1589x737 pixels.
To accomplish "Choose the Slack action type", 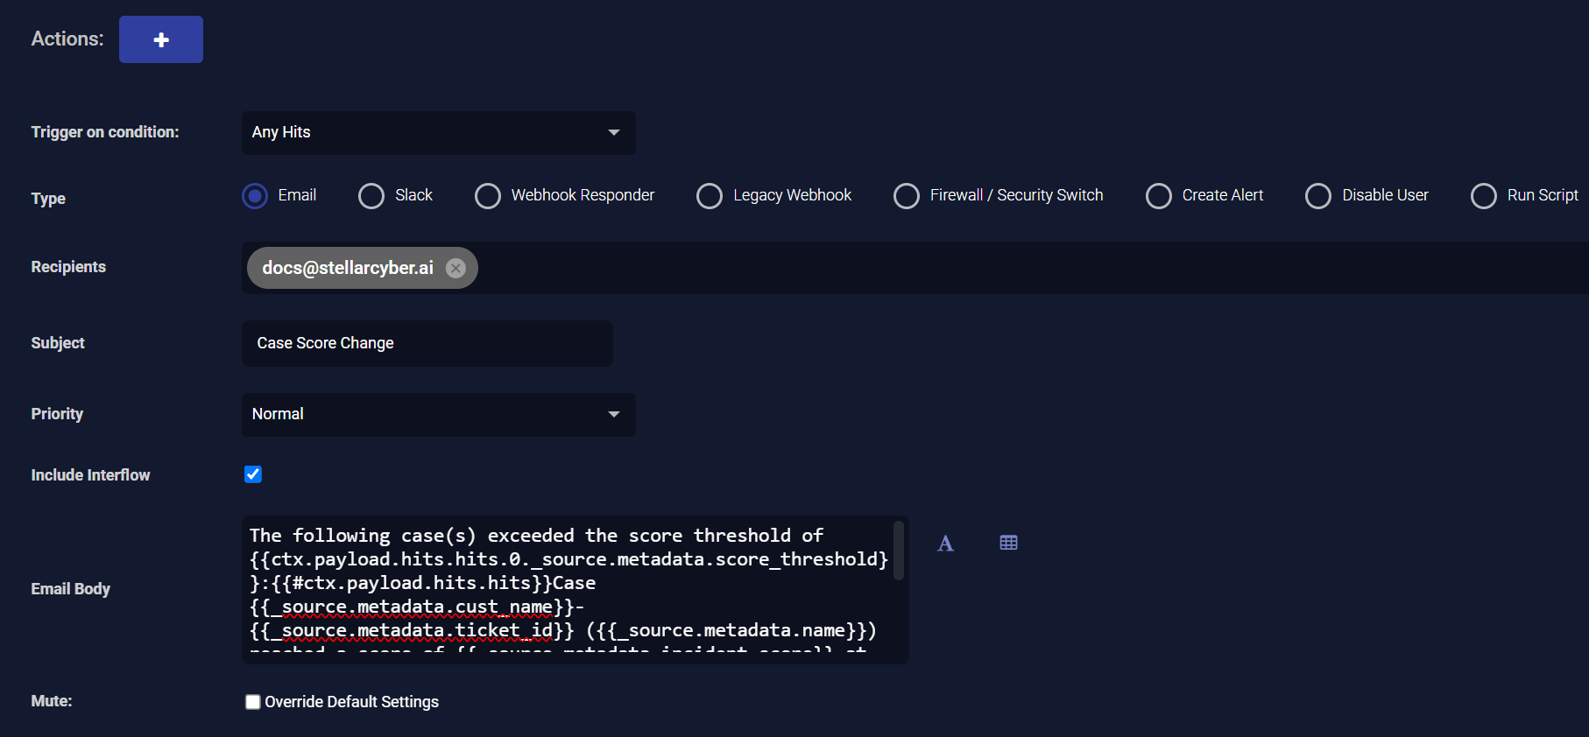I will coord(371,196).
